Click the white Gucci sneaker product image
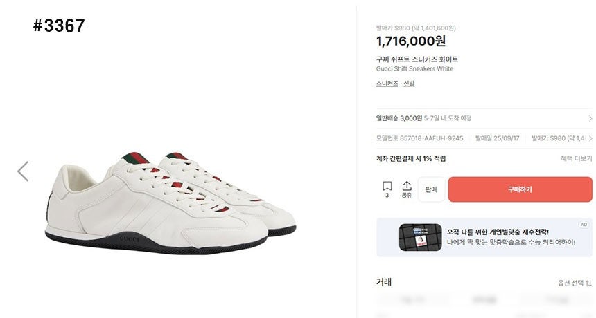This screenshot has height=318, width=596. 170,203
